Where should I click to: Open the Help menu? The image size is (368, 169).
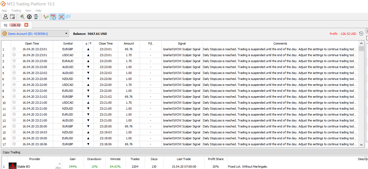point(39,11)
